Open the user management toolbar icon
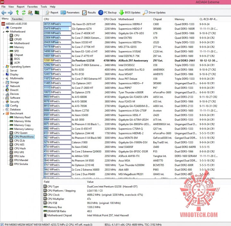231x226 pixels. [x=30, y=13]
